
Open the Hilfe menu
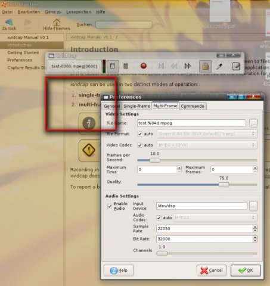(101, 12)
